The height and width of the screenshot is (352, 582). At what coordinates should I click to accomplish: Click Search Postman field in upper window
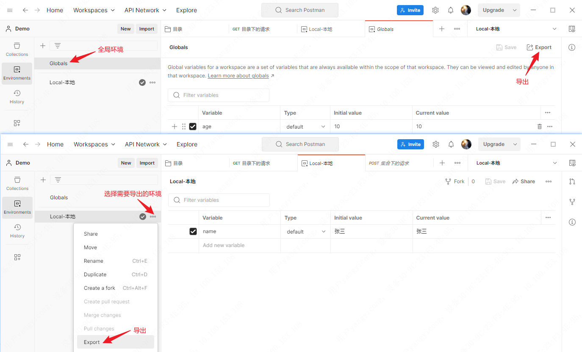pyautogui.click(x=300, y=10)
